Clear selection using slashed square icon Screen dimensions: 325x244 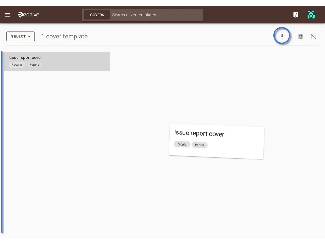[314, 36]
